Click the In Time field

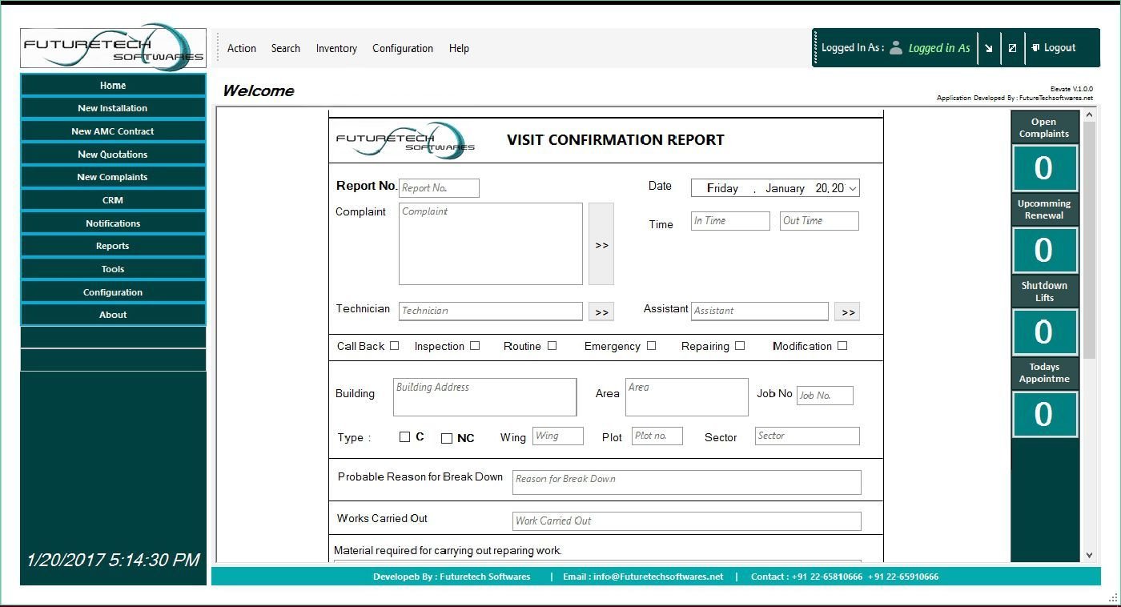tap(730, 221)
